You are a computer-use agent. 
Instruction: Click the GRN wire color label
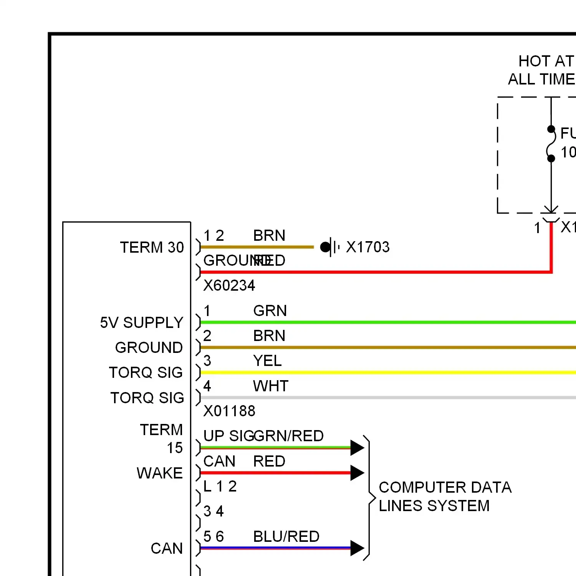(270, 311)
